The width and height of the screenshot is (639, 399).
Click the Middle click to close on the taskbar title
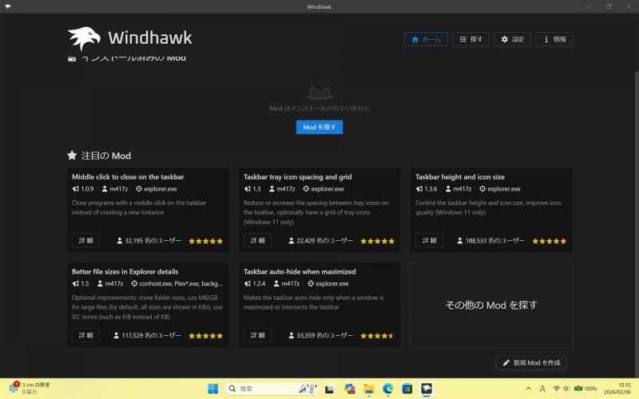(x=128, y=176)
